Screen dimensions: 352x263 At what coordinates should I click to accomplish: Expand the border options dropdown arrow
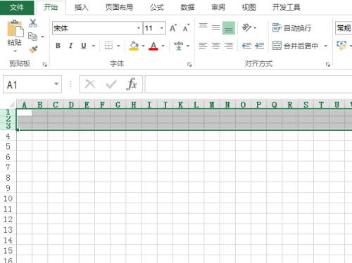tap(118, 46)
